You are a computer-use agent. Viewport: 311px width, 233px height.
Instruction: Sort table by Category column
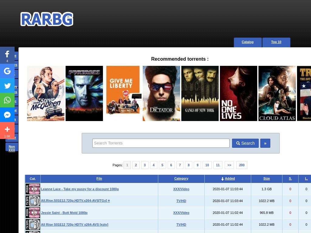click(x=181, y=178)
